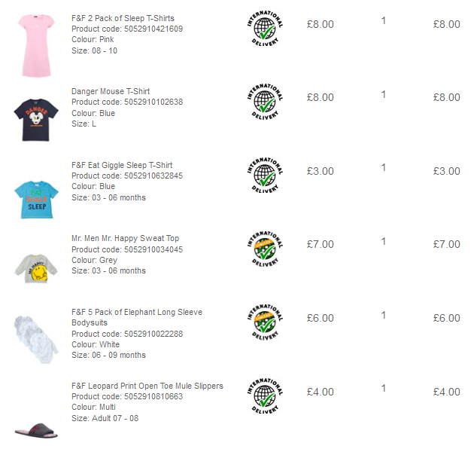474x449 pixels.
Task: Open the Danger Mouse t-shirt thumbnail
Action: [x=36, y=120]
